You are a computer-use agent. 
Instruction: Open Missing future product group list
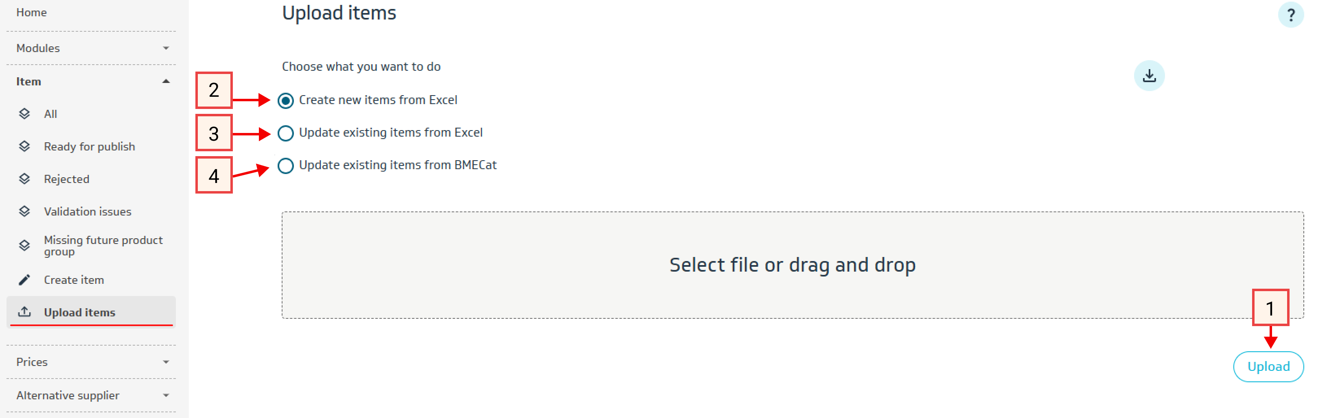point(103,246)
